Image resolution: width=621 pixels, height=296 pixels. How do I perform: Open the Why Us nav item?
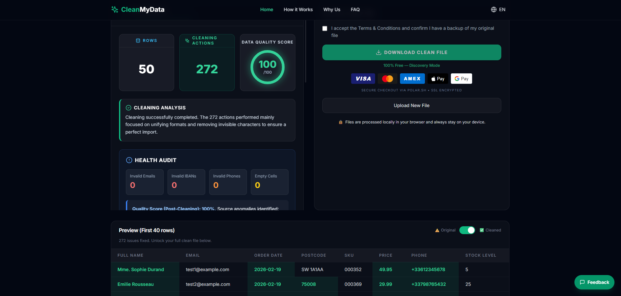[x=332, y=9]
